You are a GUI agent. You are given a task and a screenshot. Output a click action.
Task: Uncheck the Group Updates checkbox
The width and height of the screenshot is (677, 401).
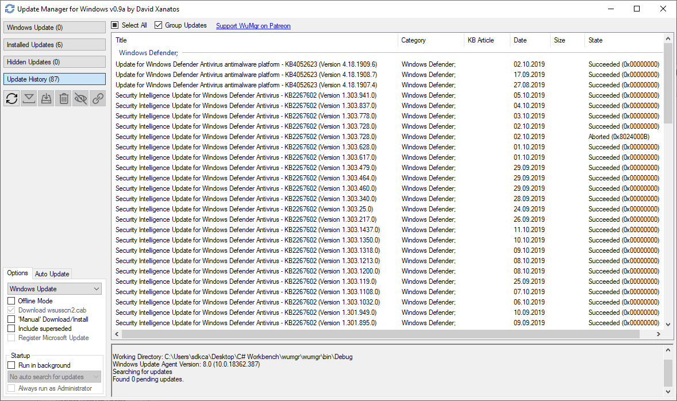click(159, 25)
